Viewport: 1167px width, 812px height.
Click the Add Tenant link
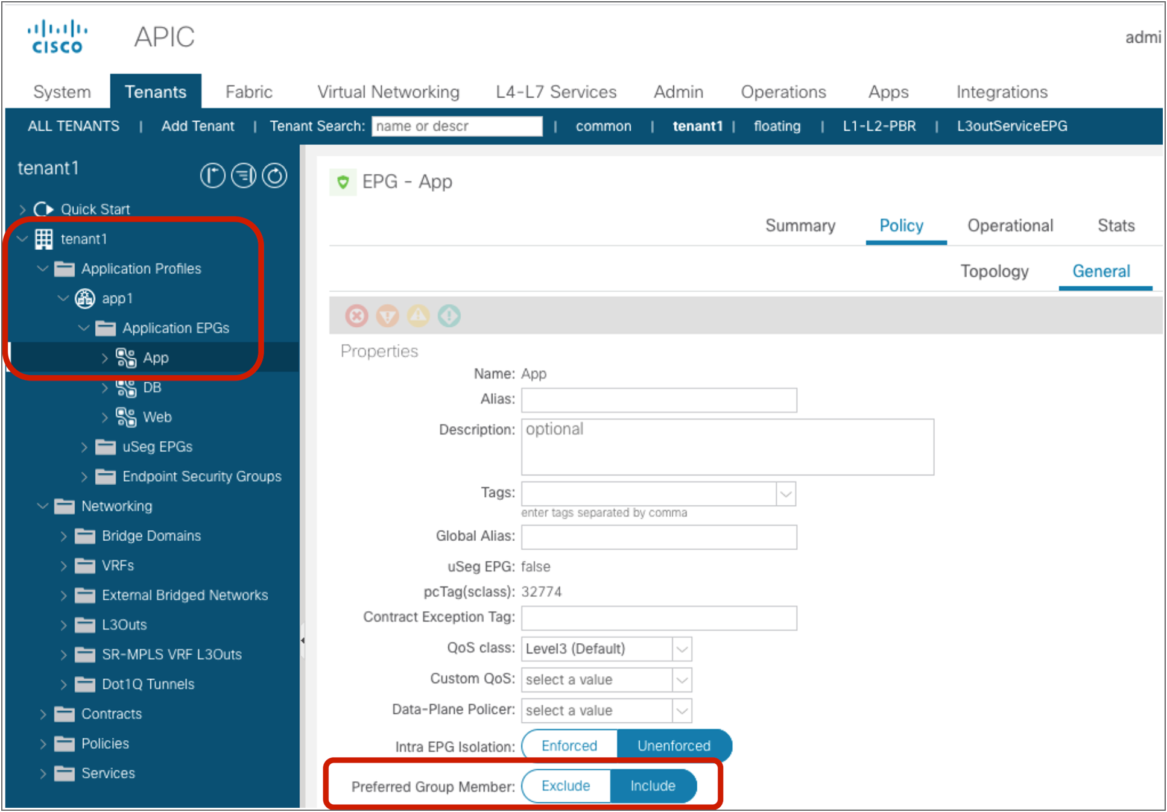pyautogui.click(x=198, y=126)
